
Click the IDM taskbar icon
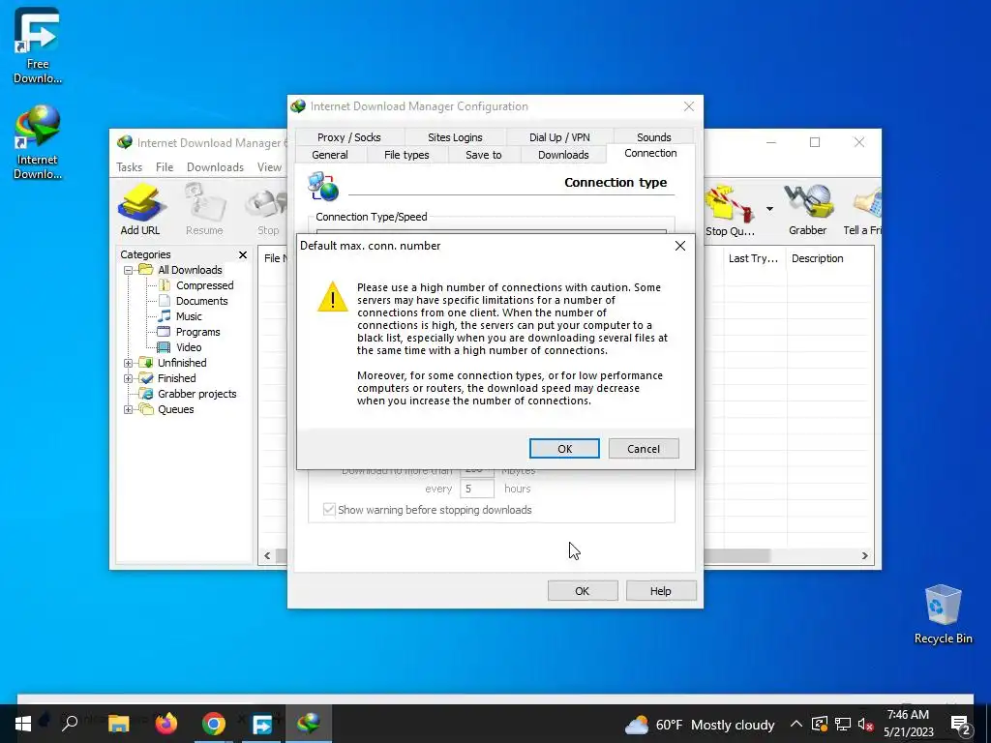[x=309, y=724]
